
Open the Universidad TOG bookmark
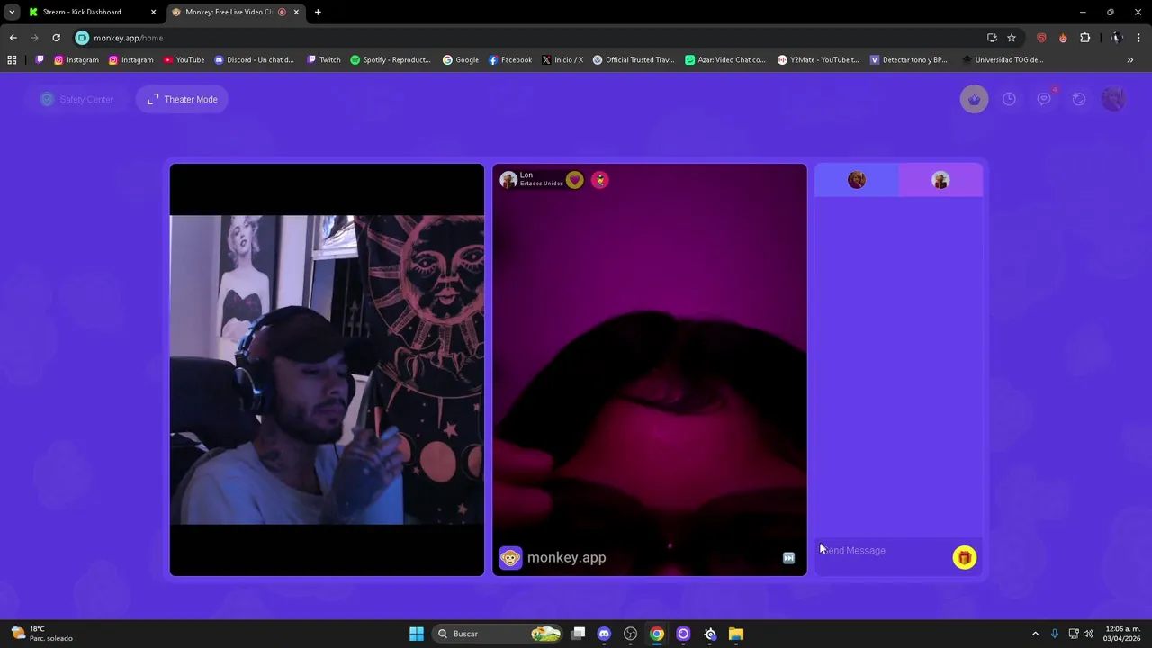(x=1003, y=60)
